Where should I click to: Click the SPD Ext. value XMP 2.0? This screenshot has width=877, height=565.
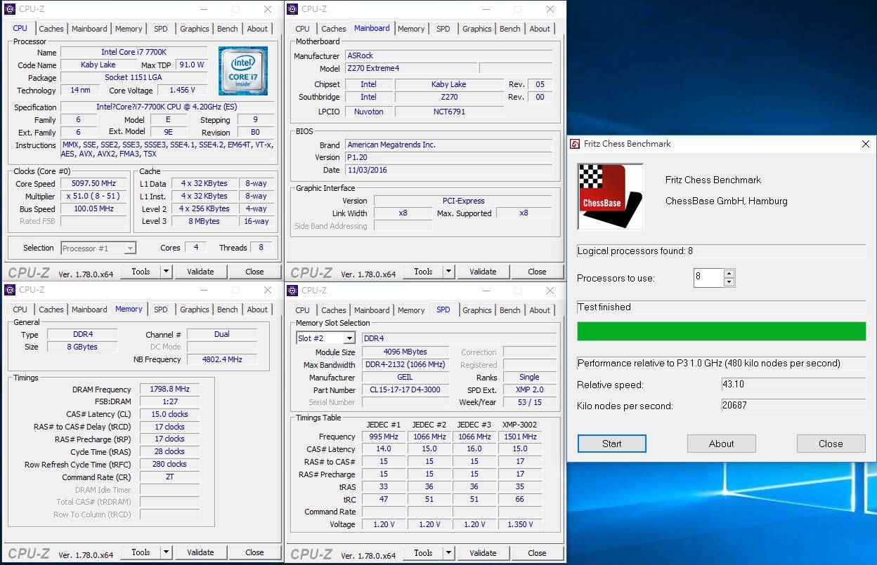pos(529,390)
